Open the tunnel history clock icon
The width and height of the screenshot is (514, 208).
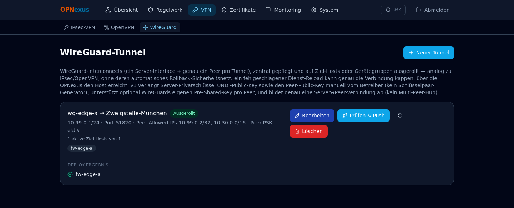[400, 116]
